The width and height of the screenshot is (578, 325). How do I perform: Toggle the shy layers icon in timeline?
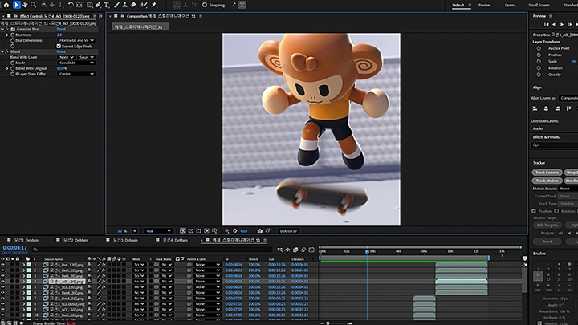point(288,250)
